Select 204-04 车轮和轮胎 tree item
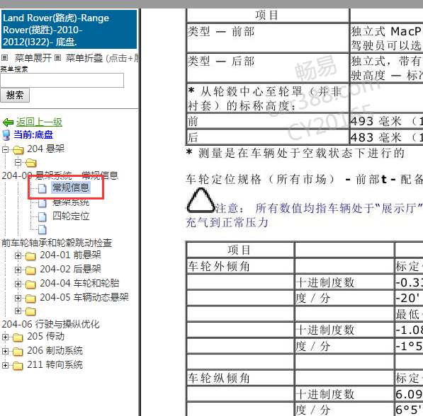The image size is (423, 416). 79,283
